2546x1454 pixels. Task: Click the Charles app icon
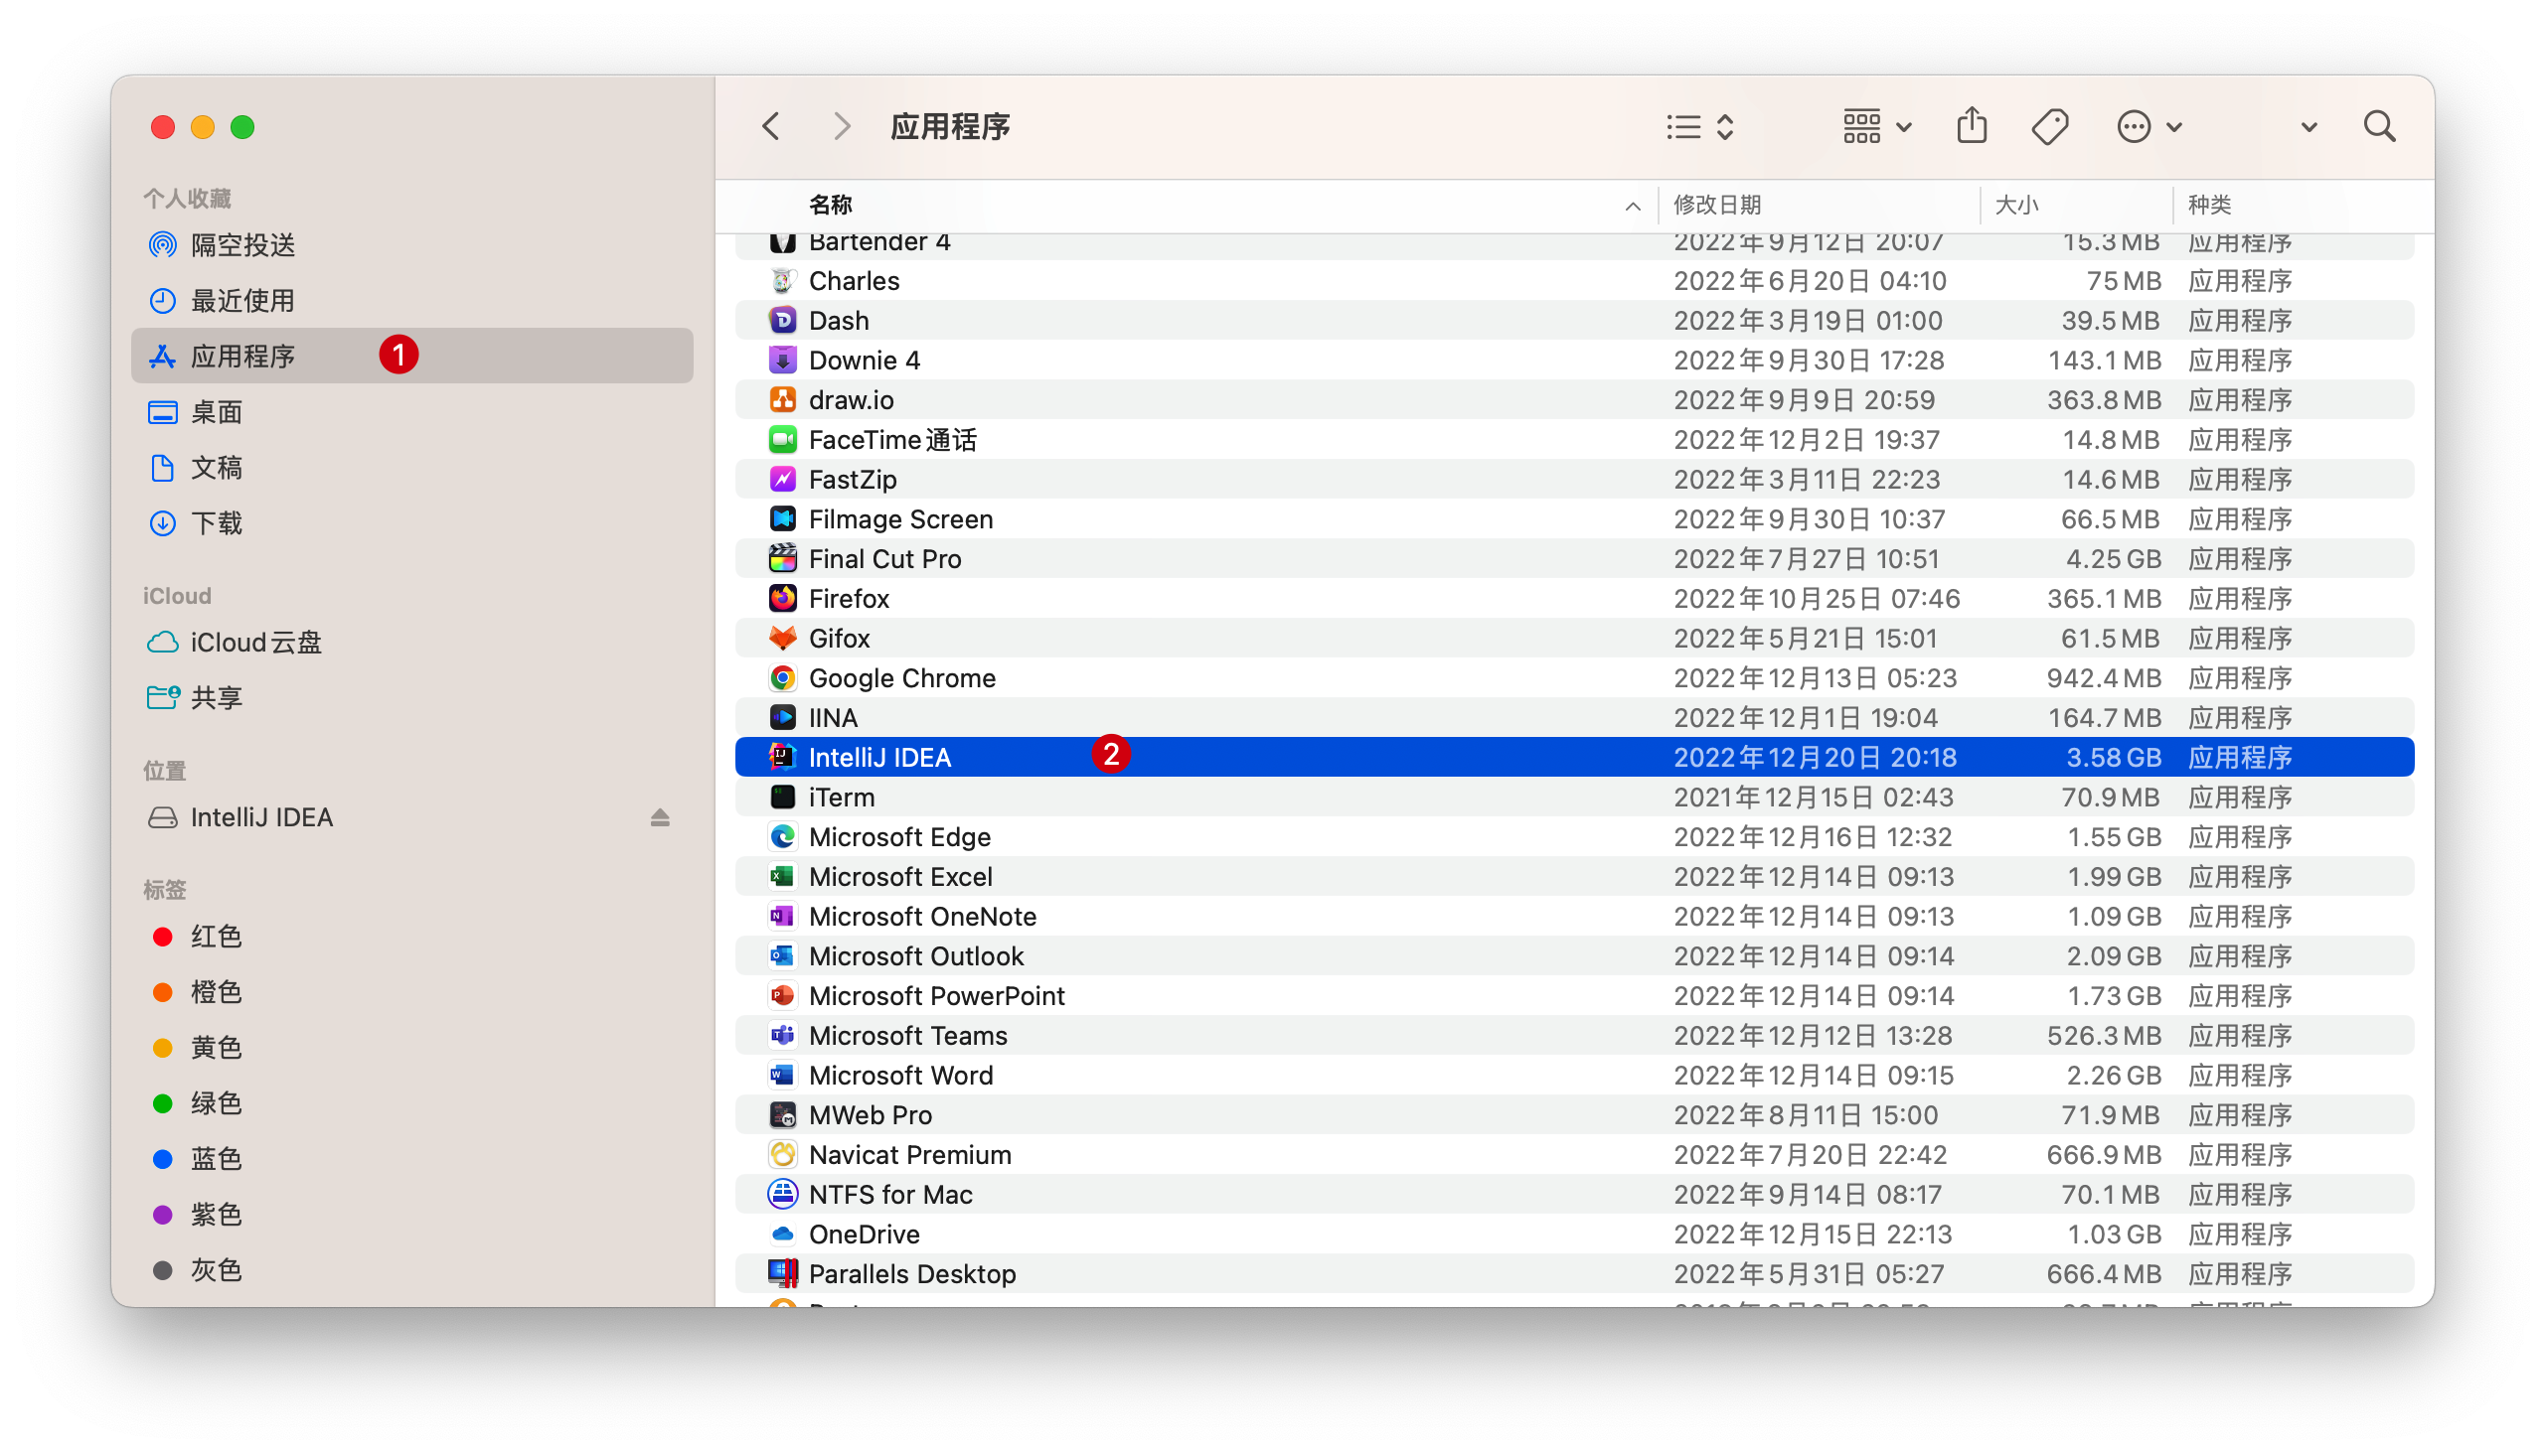click(x=782, y=281)
